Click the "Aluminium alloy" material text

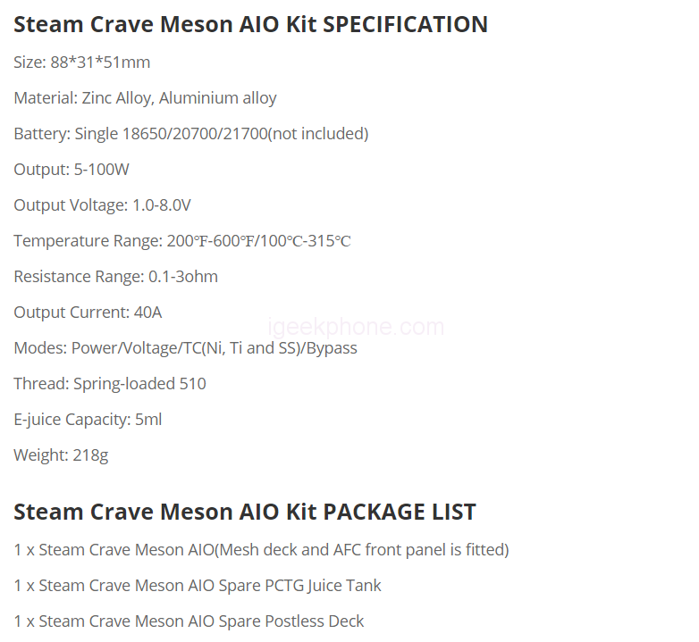point(218,98)
